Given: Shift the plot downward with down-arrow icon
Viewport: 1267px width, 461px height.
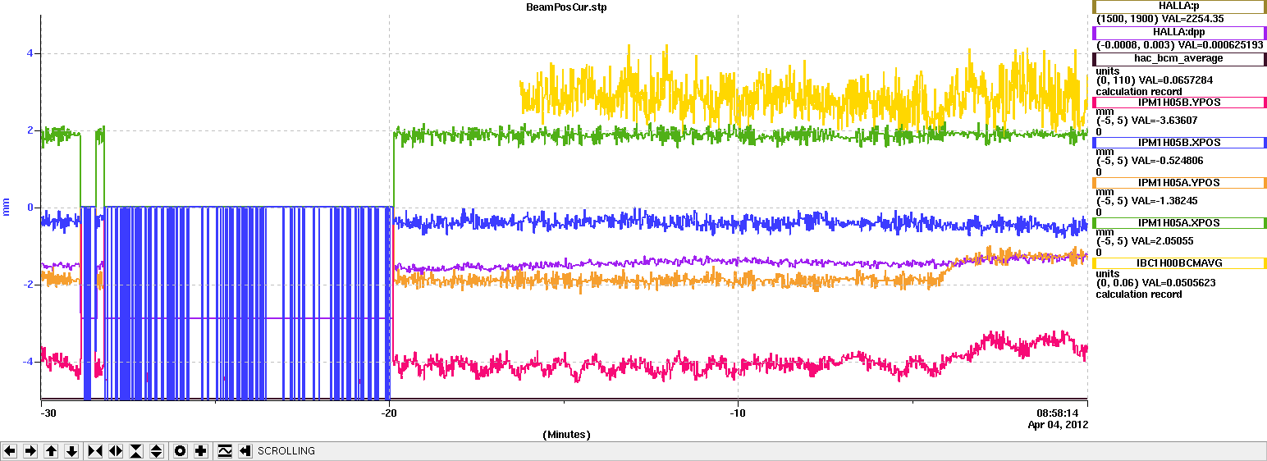Looking at the screenshot, I should tap(71, 451).
